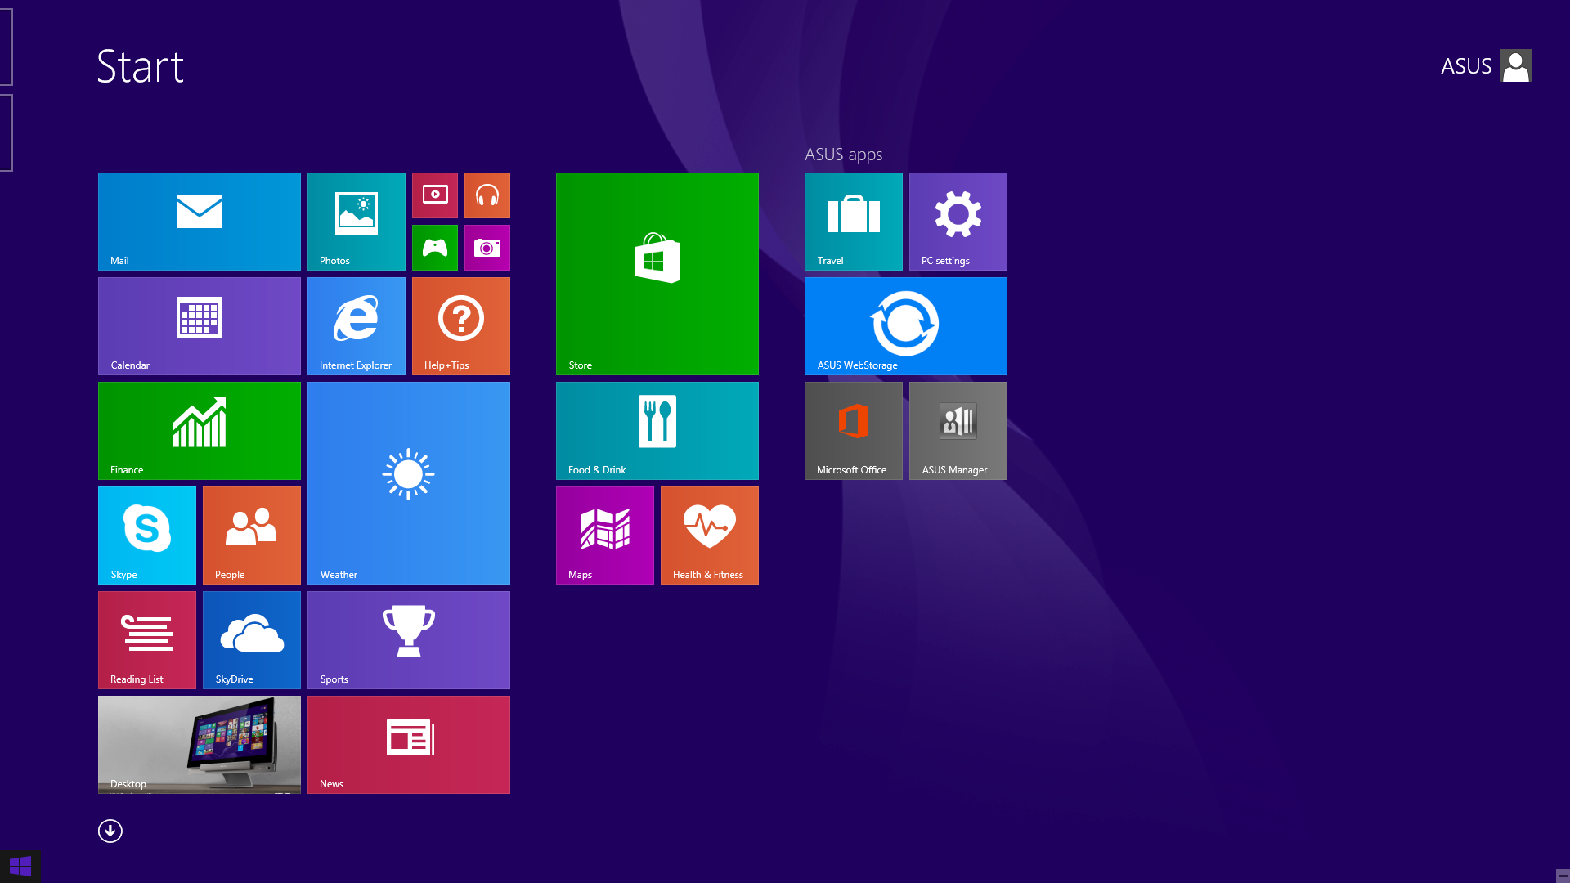
Task: Open the SkyDrive tile
Action: pos(252,640)
